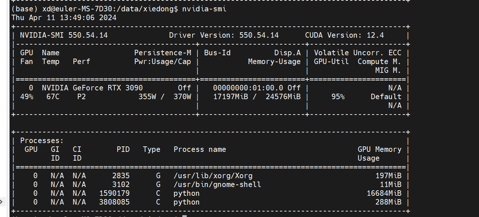This screenshot has height=217, width=479.
Task: Click the CUDA Version: 12.4 text
Action: tap(345, 35)
